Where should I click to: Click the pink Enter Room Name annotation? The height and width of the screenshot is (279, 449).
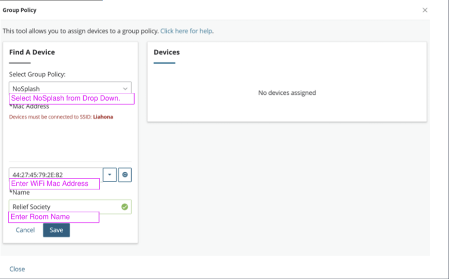pyautogui.click(x=54, y=217)
